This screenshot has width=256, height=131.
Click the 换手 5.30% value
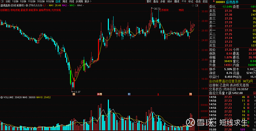[x=228, y=69]
